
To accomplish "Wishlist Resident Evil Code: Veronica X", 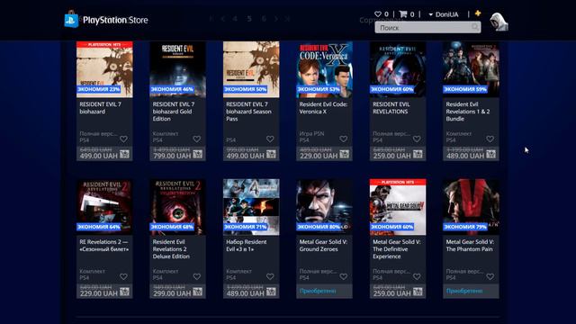I will click(344, 139).
